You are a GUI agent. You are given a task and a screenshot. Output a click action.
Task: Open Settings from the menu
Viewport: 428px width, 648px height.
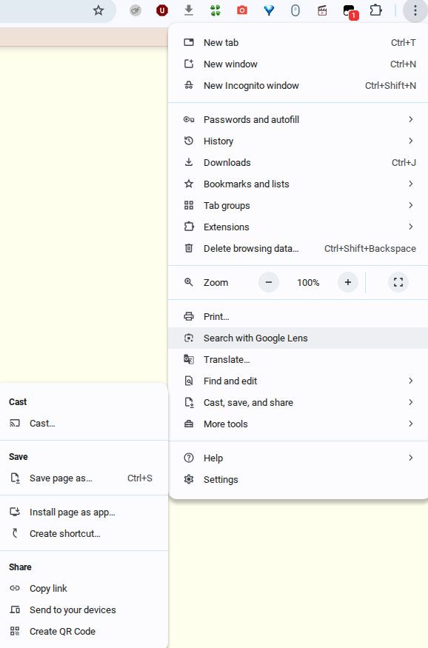click(x=298, y=479)
